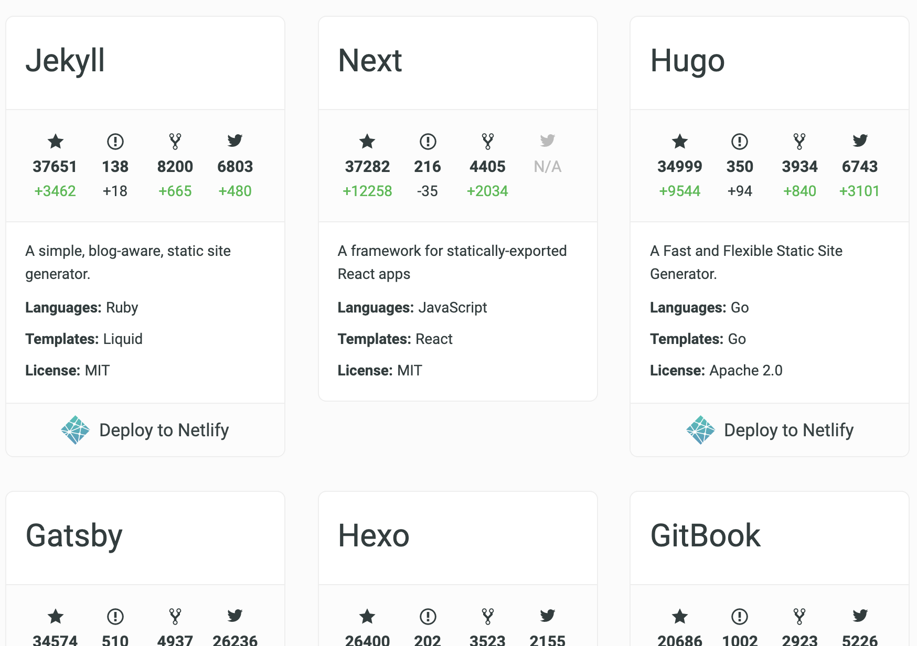Click the open issues icon on Jekyll card

115,141
